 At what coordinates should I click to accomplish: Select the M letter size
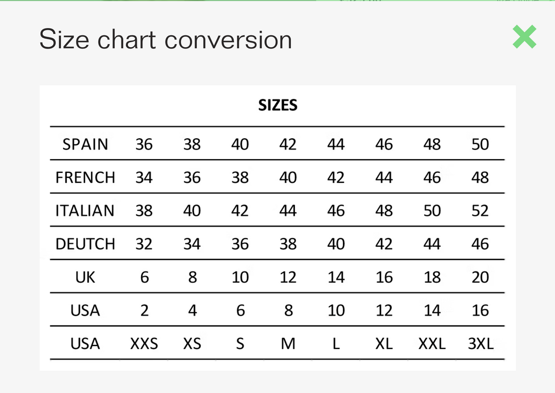(288, 344)
